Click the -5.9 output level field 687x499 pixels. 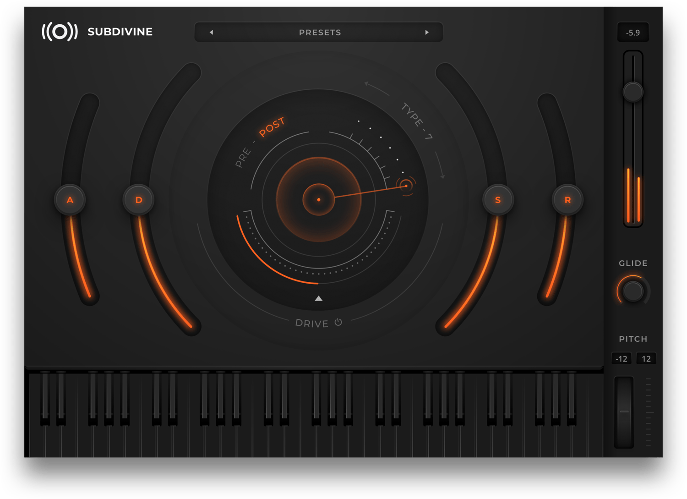[x=633, y=33]
